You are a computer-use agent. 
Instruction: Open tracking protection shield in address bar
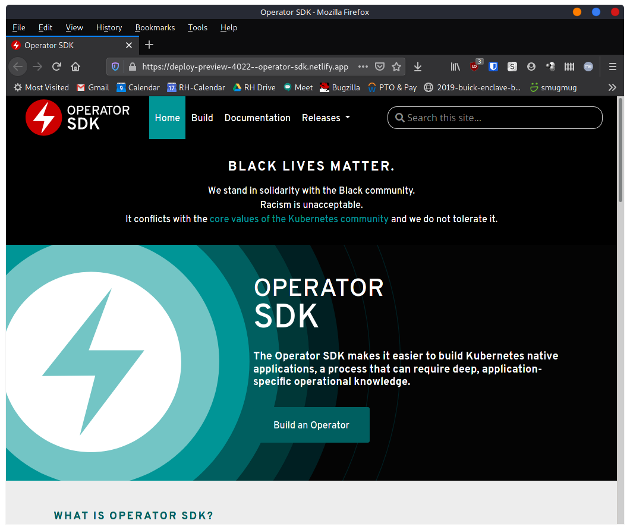click(x=115, y=67)
